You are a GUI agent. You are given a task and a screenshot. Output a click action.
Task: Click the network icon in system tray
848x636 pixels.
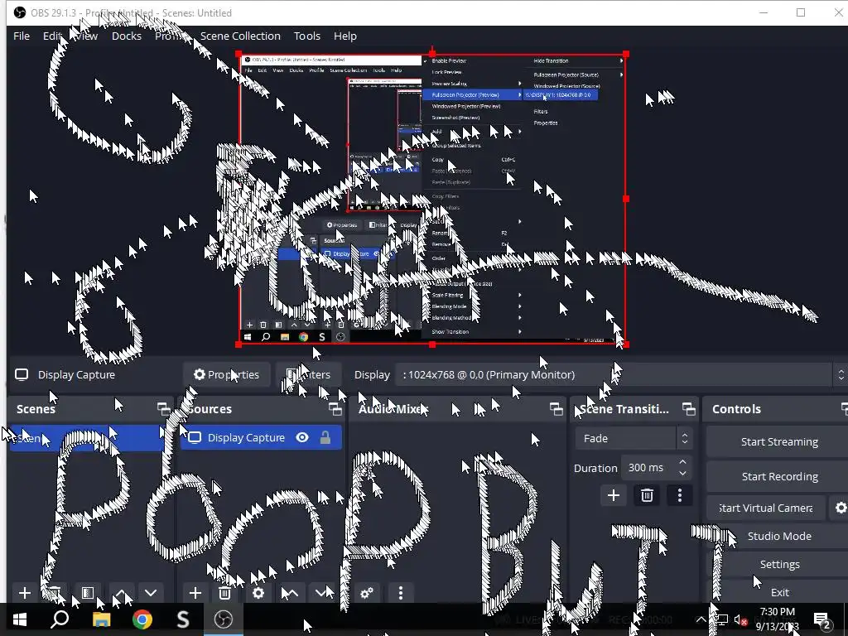coord(722,620)
